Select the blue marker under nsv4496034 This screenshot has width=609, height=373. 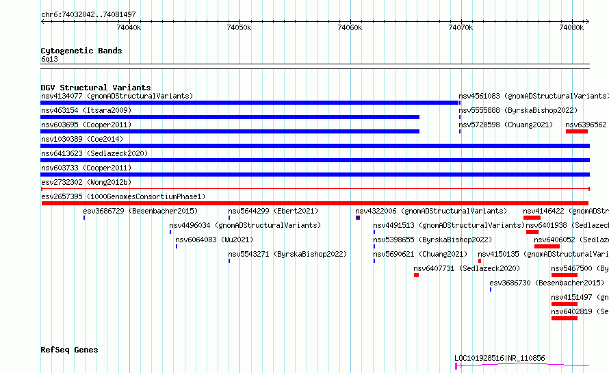click(170, 232)
